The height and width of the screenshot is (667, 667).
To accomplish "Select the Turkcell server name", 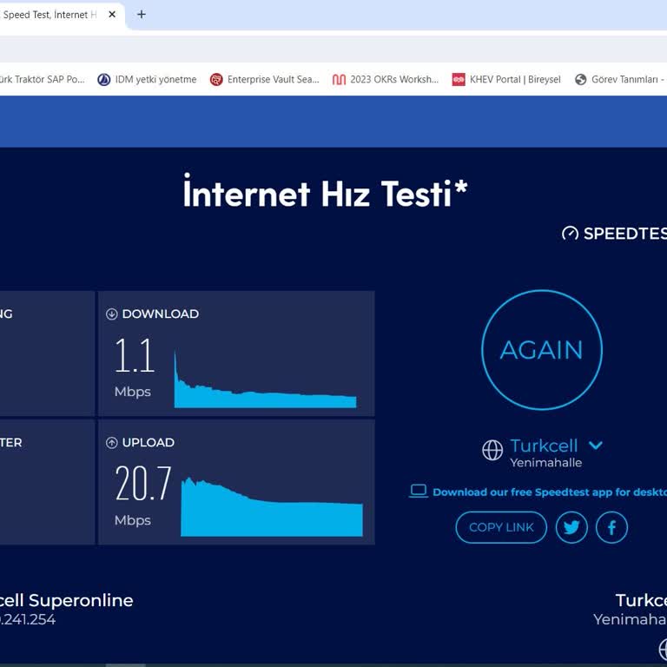I will (x=544, y=446).
